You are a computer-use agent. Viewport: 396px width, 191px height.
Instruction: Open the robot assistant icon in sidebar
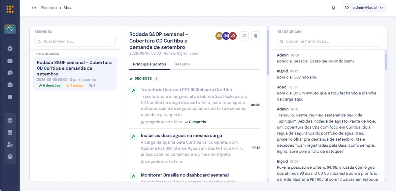click(10, 61)
